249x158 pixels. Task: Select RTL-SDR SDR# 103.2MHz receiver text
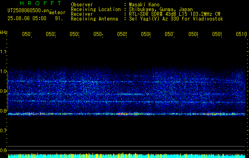point(175,14)
